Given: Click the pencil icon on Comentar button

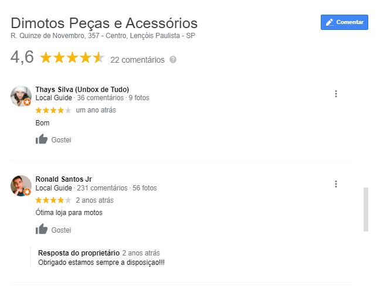Looking at the screenshot, I should click(x=330, y=22).
